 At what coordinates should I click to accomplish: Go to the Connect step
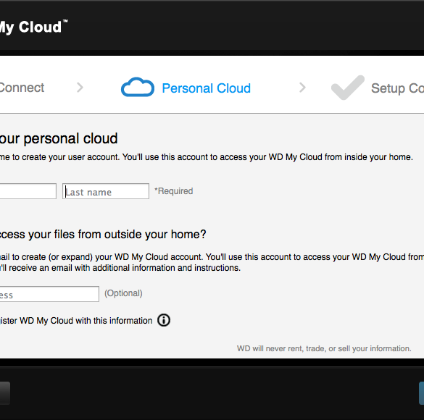[x=22, y=88]
